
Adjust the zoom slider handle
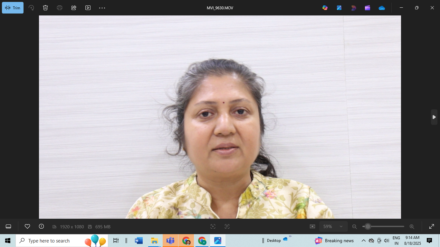[x=368, y=226]
